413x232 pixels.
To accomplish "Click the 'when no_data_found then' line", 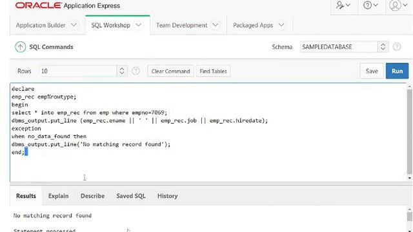I will (x=49, y=136).
